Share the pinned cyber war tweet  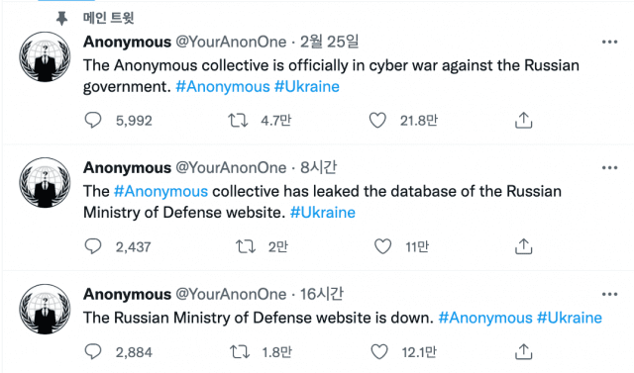tap(524, 120)
